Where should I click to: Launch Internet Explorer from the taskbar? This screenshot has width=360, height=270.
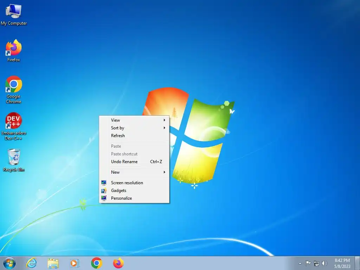pyautogui.click(x=31, y=263)
